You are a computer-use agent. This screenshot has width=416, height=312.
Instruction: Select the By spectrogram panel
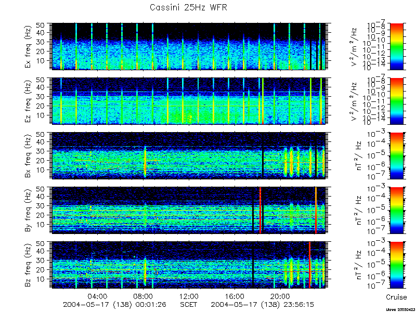189,210
